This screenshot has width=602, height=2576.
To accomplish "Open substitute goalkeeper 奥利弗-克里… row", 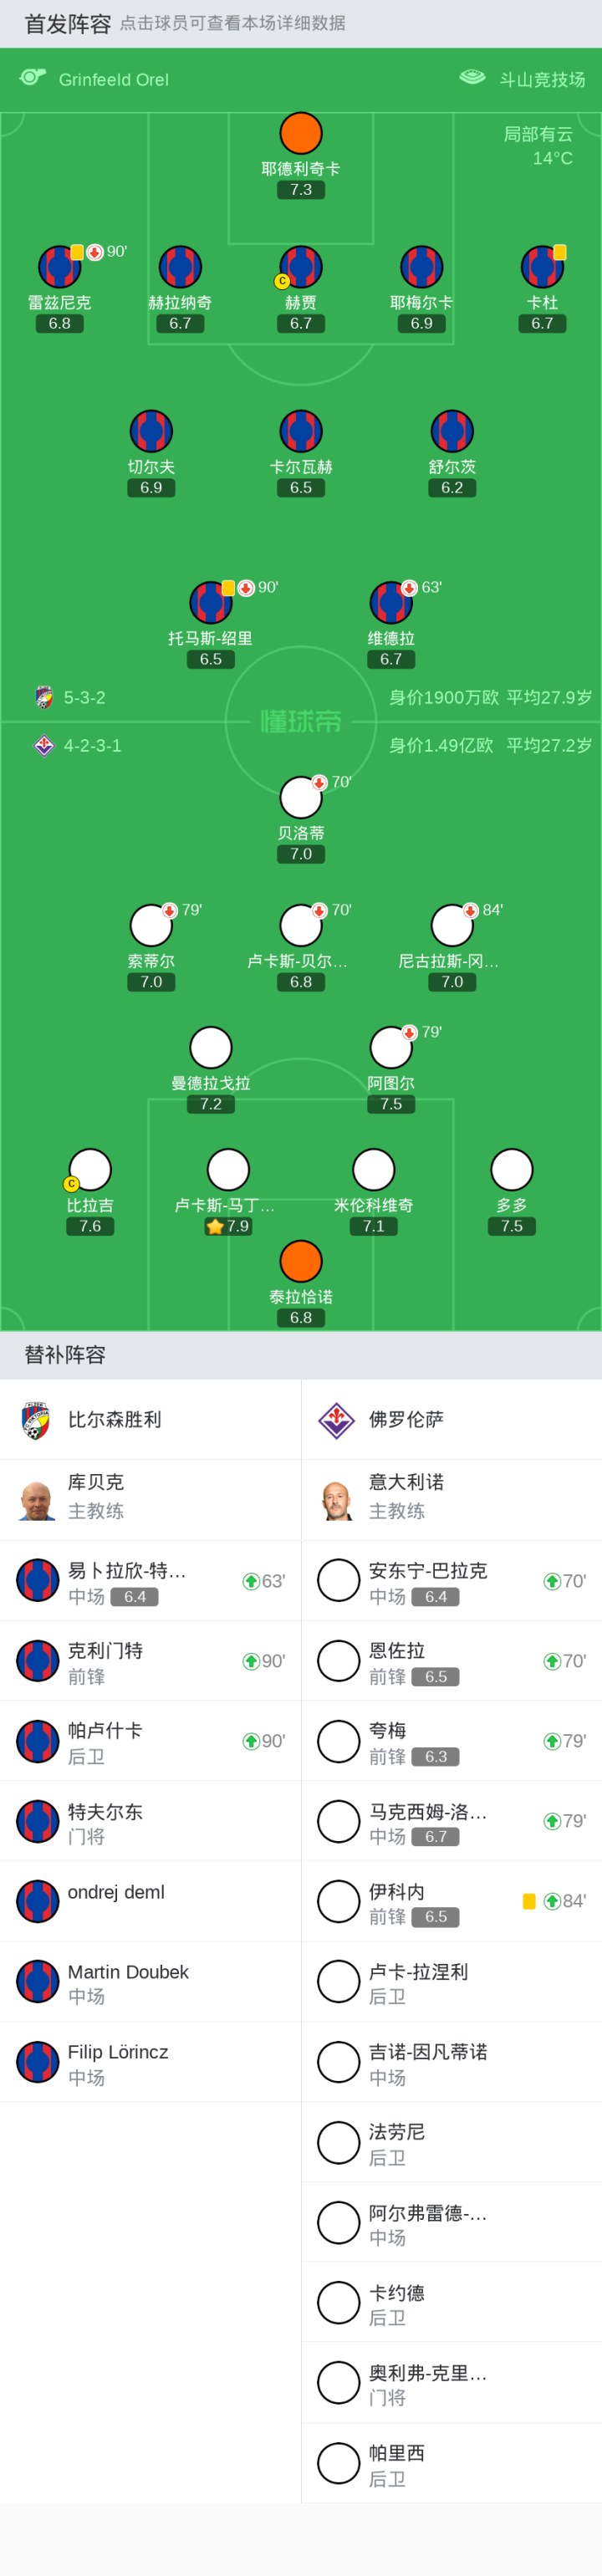I will coord(451,2383).
